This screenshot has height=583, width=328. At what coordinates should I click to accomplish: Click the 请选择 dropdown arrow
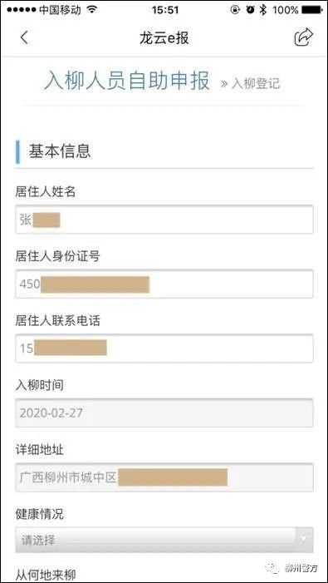coord(304,539)
